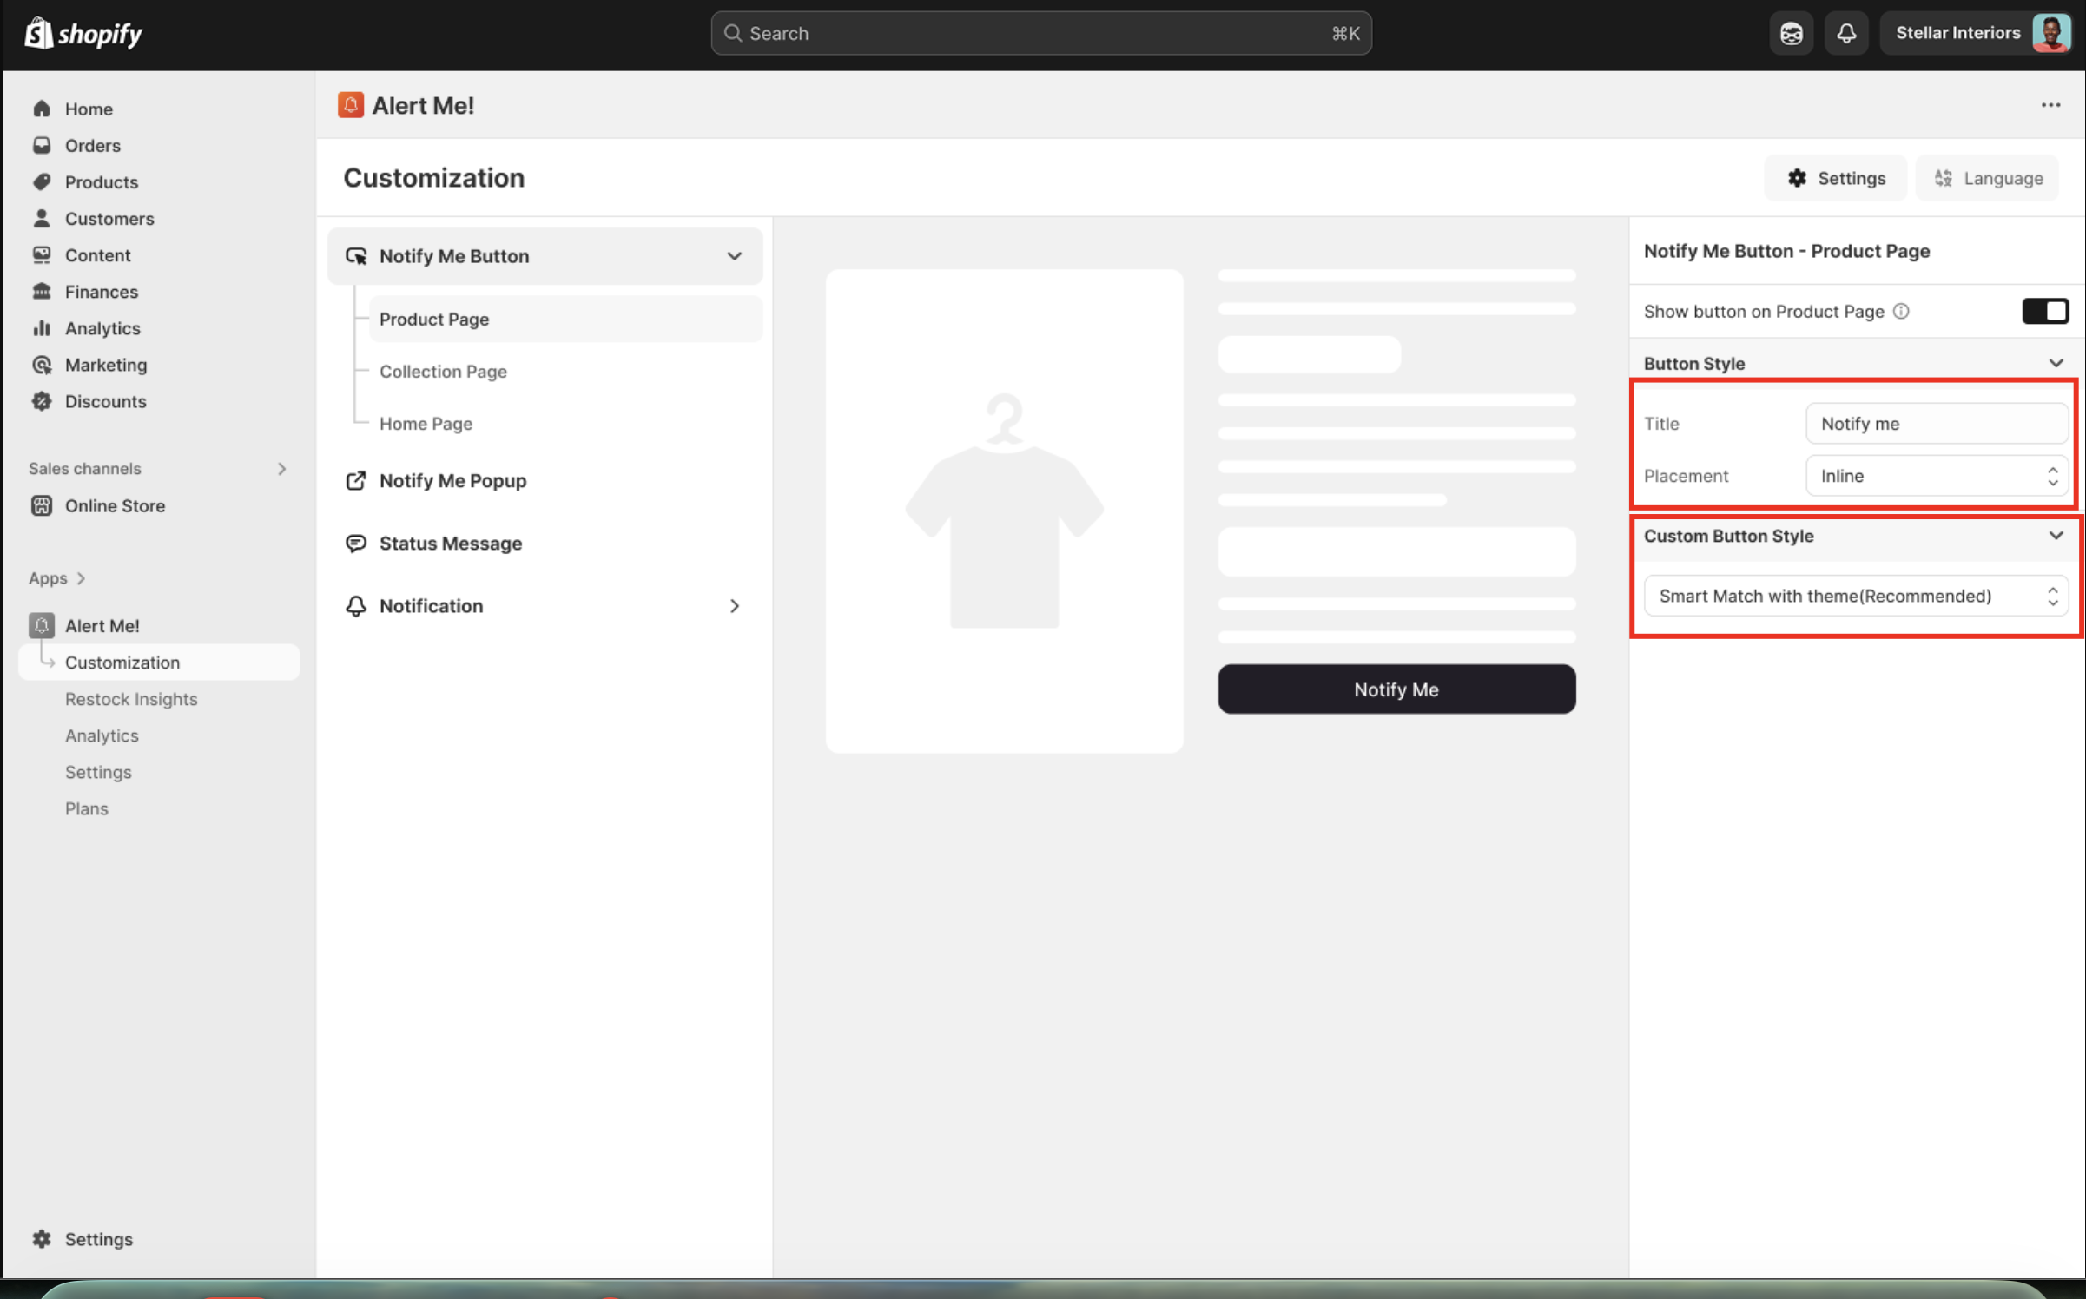The image size is (2086, 1299).
Task: Go to Home in the sidebar
Action: click(89, 109)
